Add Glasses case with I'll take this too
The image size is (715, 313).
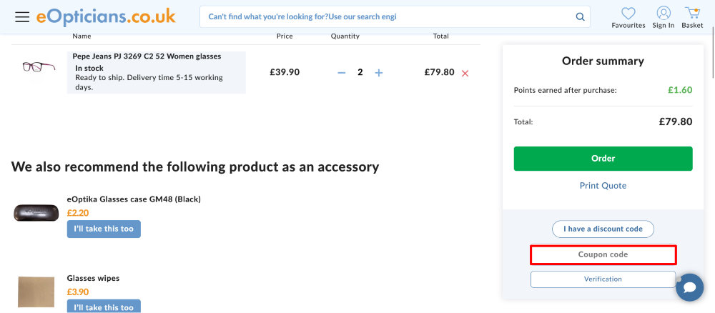pos(104,229)
